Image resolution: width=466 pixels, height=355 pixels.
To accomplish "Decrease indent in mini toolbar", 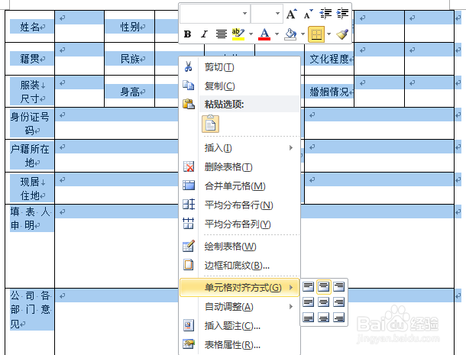I will point(325,14).
